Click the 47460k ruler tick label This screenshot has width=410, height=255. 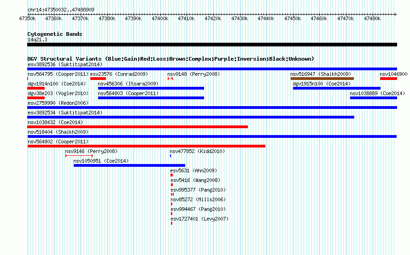click(319, 18)
